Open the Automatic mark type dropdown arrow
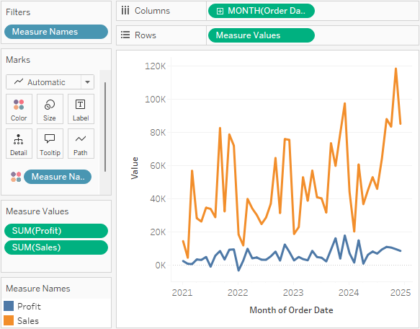The width and height of the screenshot is (420, 329). (87, 82)
